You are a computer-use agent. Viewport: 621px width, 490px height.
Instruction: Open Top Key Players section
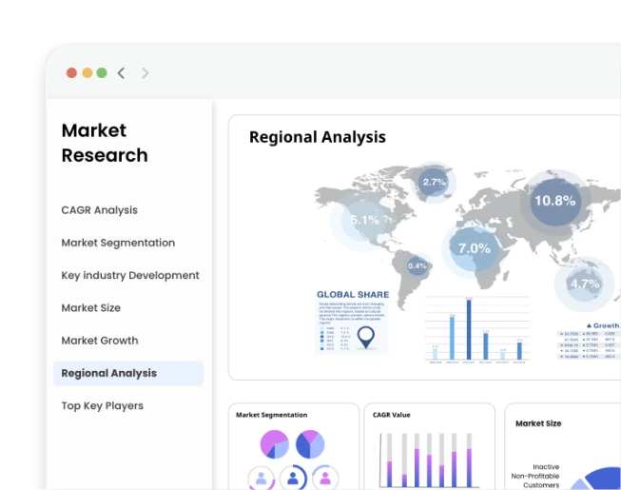click(102, 406)
